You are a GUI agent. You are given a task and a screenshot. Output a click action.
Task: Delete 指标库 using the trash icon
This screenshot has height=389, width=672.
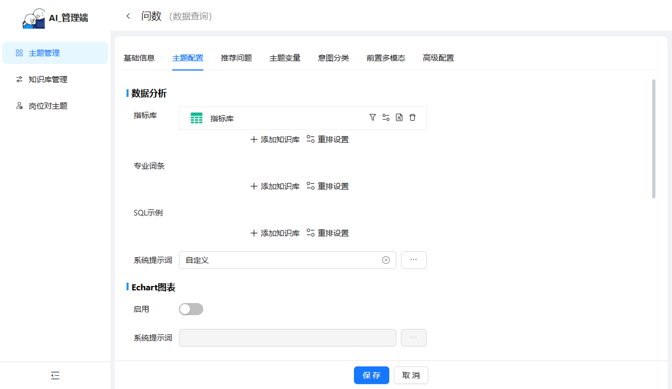412,117
